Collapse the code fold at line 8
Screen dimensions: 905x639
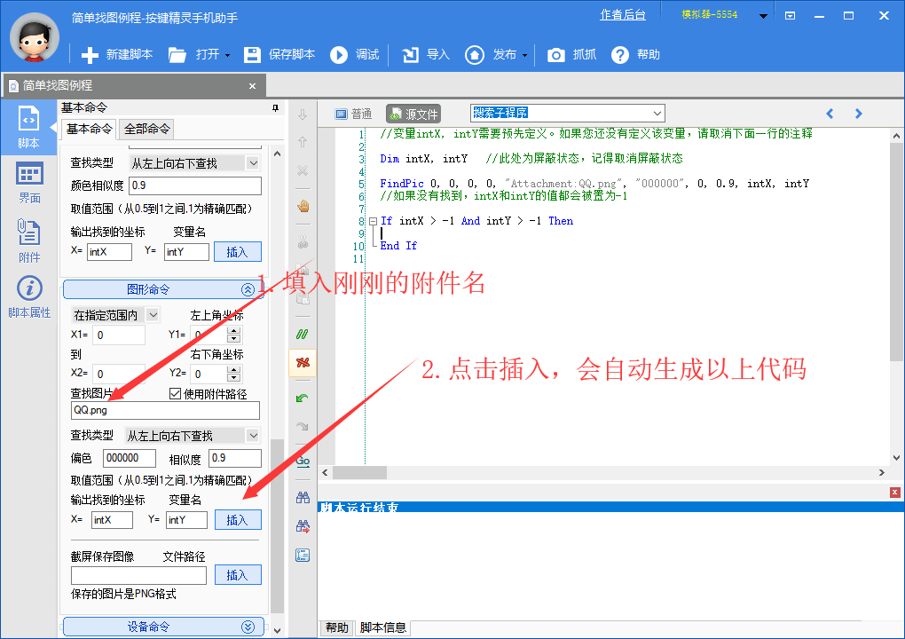pyautogui.click(x=373, y=221)
